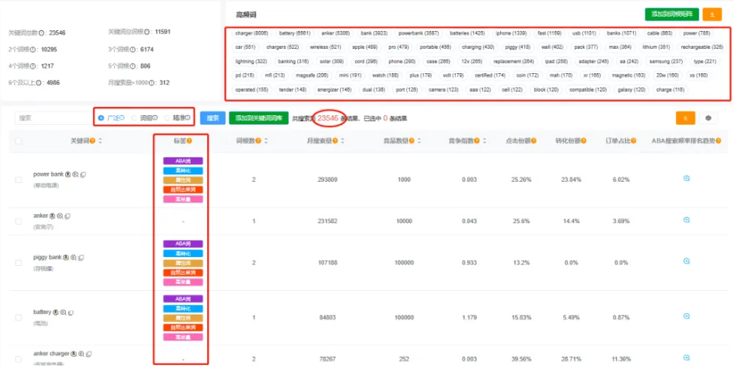Select the galaxy (120) word chip
The width and height of the screenshot is (739, 384).
tap(632, 89)
